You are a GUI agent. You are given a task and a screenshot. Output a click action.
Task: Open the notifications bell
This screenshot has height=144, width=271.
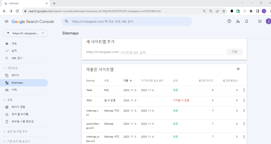pos(247,21)
